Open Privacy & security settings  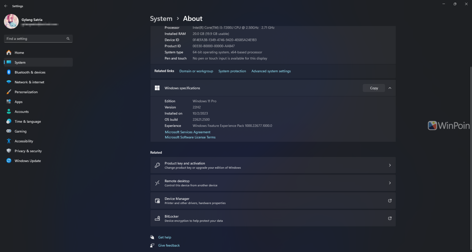[x=28, y=151]
